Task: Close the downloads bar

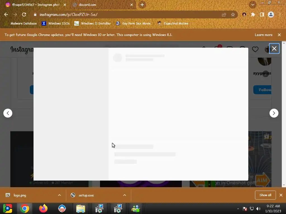Action: [x=281, y=195]
